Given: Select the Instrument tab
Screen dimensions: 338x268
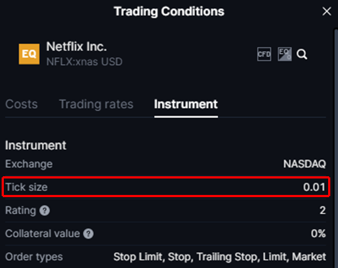Looking at the screenshot, I should point(186,104).
